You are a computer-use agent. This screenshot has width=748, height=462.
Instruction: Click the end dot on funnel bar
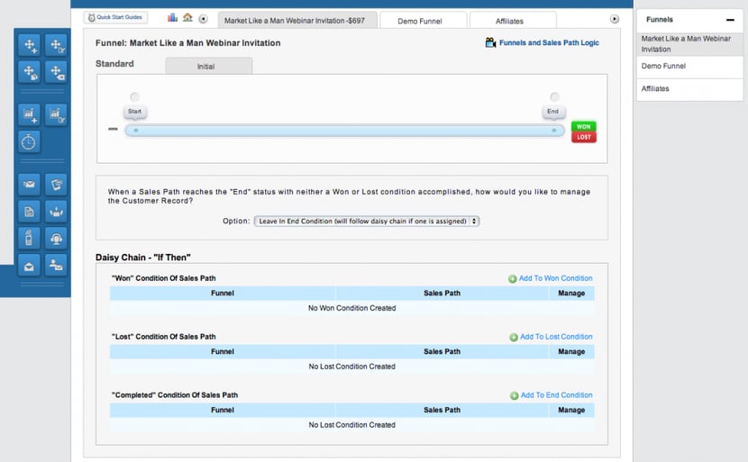(x=554, y=131)
